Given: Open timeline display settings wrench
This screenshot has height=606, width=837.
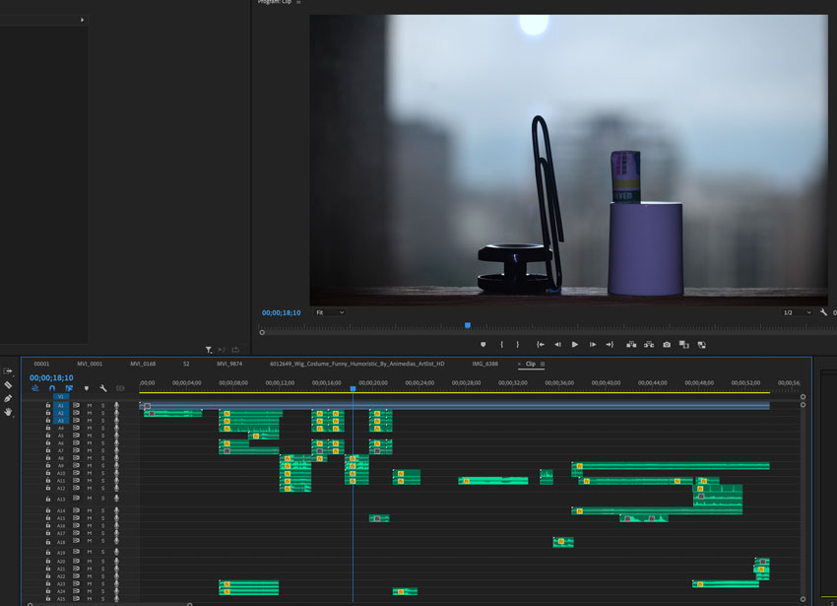Looking at the screenshot, I should click(x=102, y=388).
